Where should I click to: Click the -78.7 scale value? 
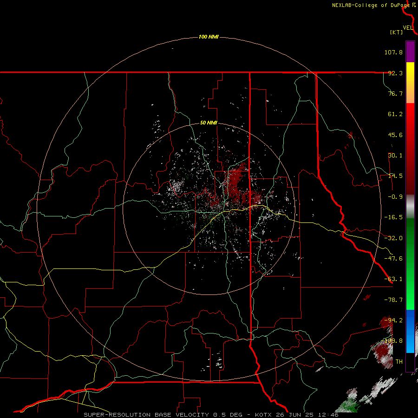pos(393,300)
